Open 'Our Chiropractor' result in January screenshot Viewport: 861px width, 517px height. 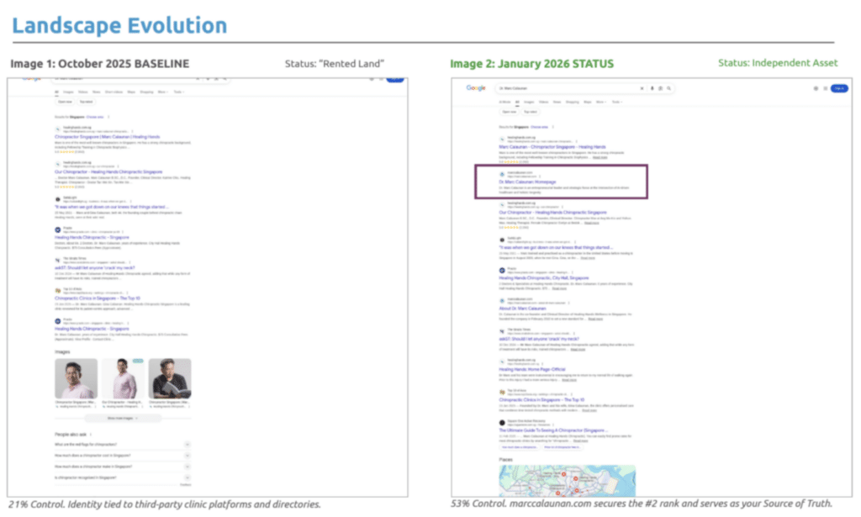click(552, 213)
